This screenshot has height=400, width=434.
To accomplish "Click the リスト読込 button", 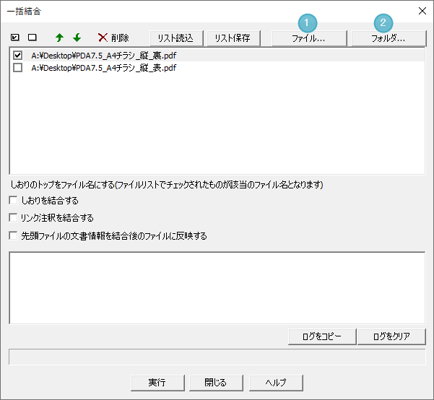I will pyautogui.click(x=177, y=38).
